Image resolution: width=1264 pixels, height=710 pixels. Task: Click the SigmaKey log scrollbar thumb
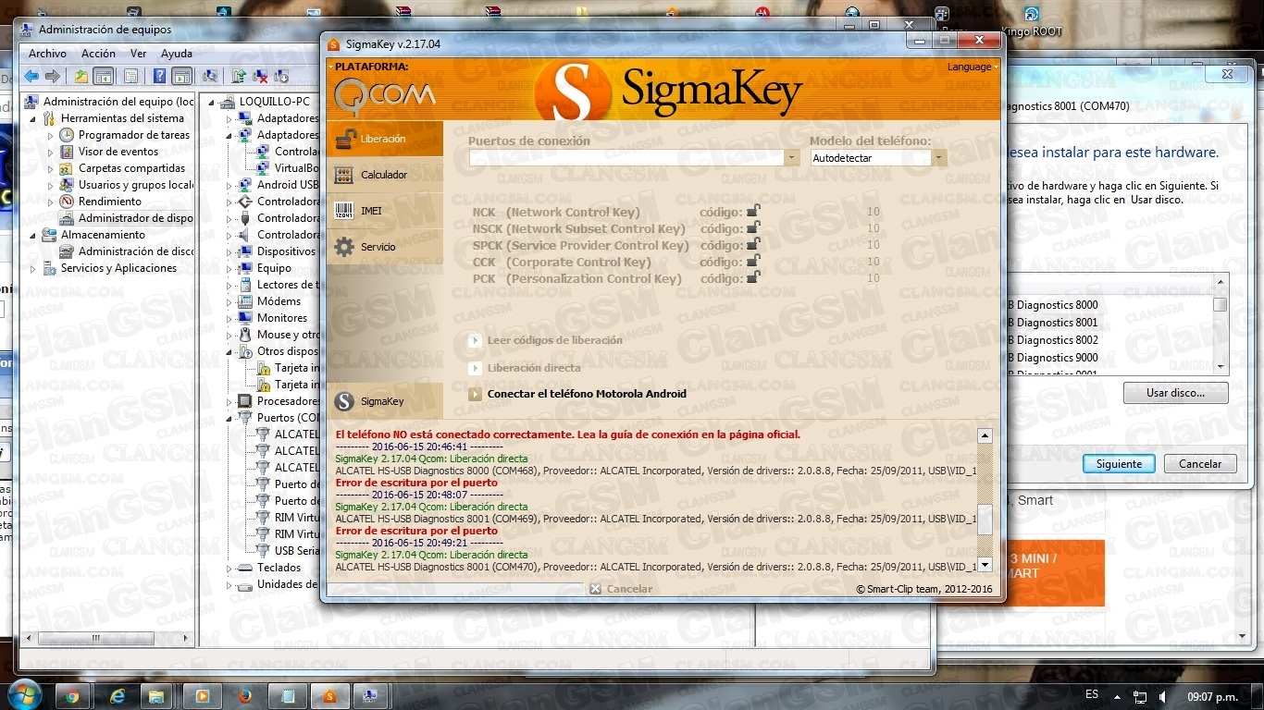click(x=985, y=520)
